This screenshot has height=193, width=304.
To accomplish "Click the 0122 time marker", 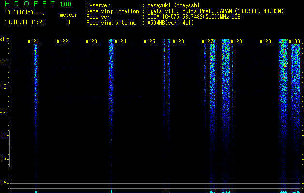I will pyautogui.click(x=62, y=41).
